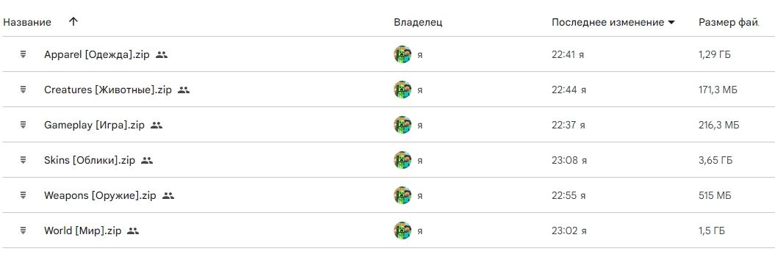Select the Weapons [Оружие].zip file name
The height and width of the screenshot is (265, 775).
tap(100, 195)
